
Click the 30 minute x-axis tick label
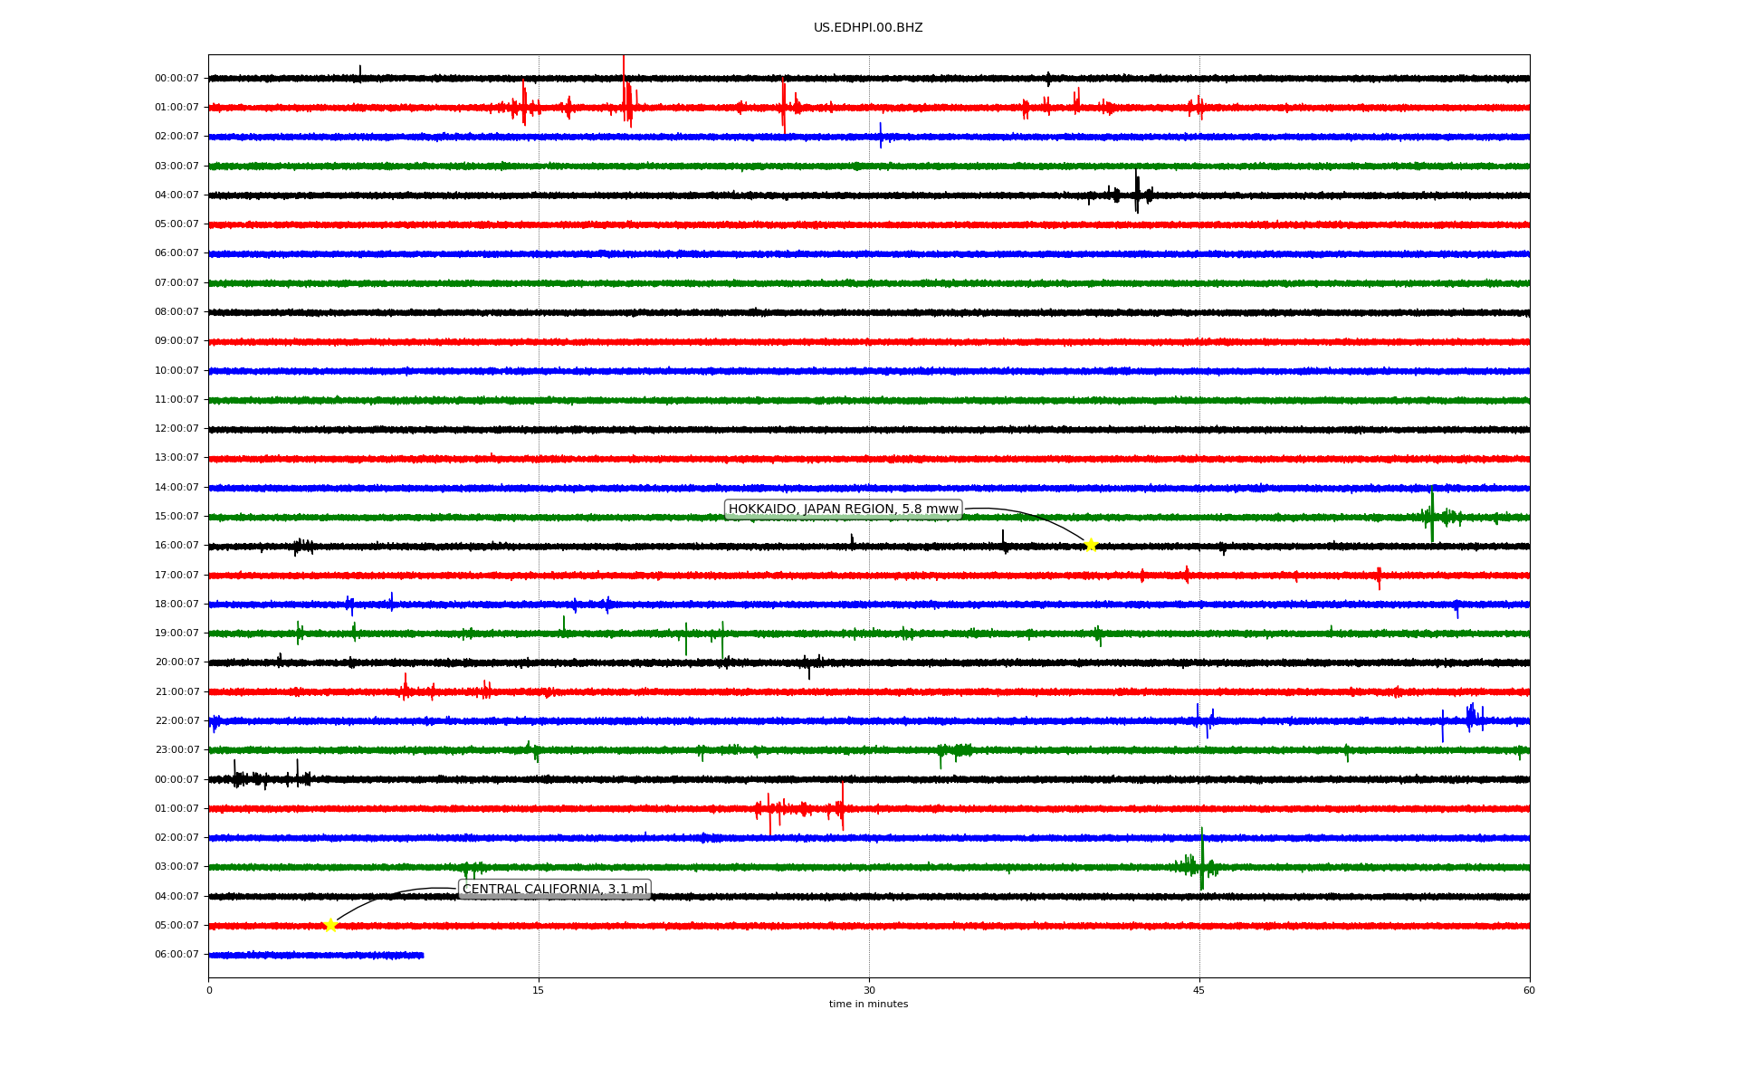(869, 990)
